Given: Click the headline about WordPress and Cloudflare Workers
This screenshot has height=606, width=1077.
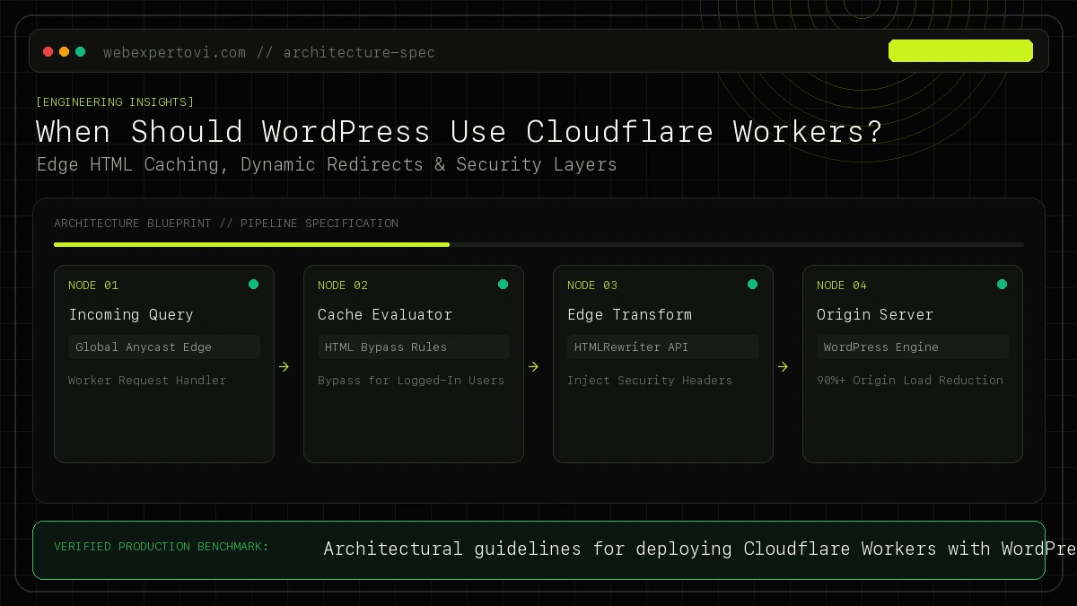Looking at the screenshot, I should pyautogui.click(x=460, y=132).
